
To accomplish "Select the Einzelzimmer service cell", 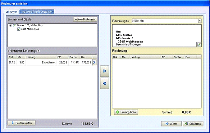I will click(41, 63).
